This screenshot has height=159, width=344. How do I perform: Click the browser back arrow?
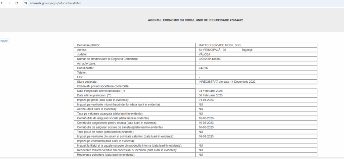[x=2, y=3]
